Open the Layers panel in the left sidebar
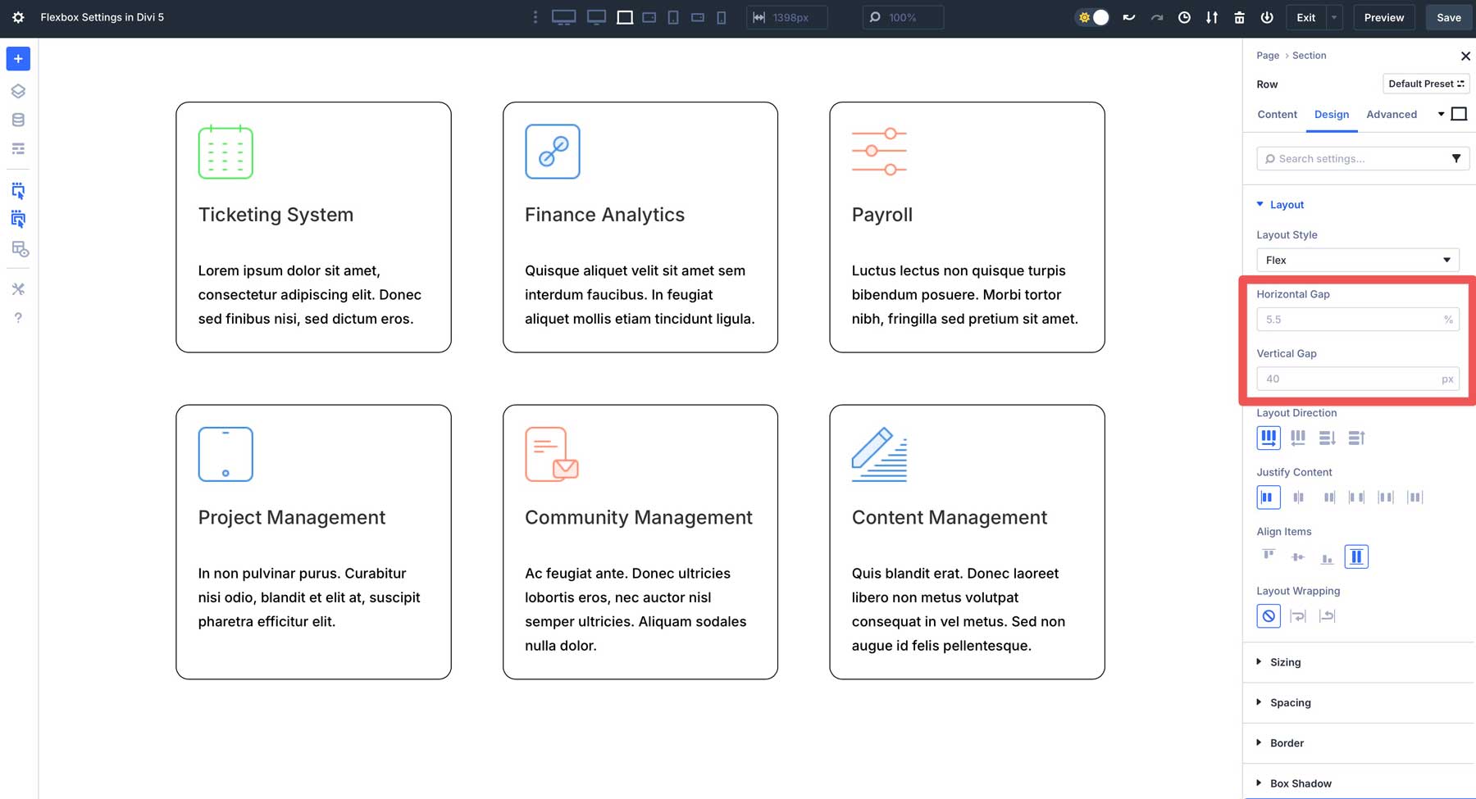The image size is (1476, 799). (17, 91)
